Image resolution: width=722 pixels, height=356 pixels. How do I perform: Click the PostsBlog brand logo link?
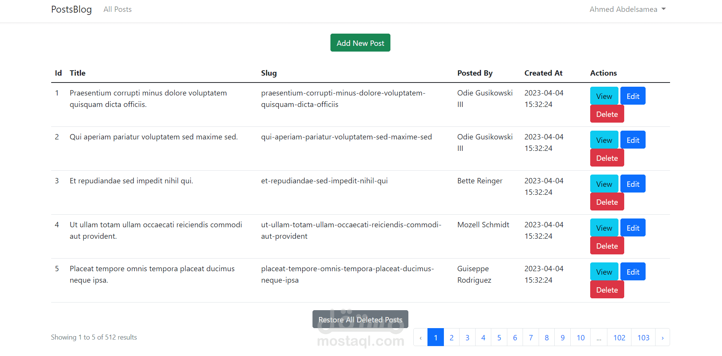(71, 9)
